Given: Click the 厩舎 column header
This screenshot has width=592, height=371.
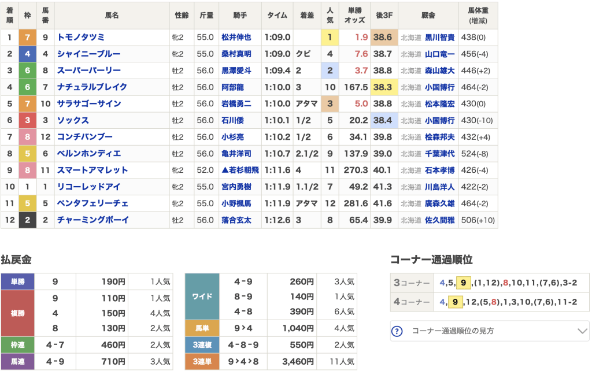Looking at the screenshot, I should pyautogui.click(x=428, y=16).
